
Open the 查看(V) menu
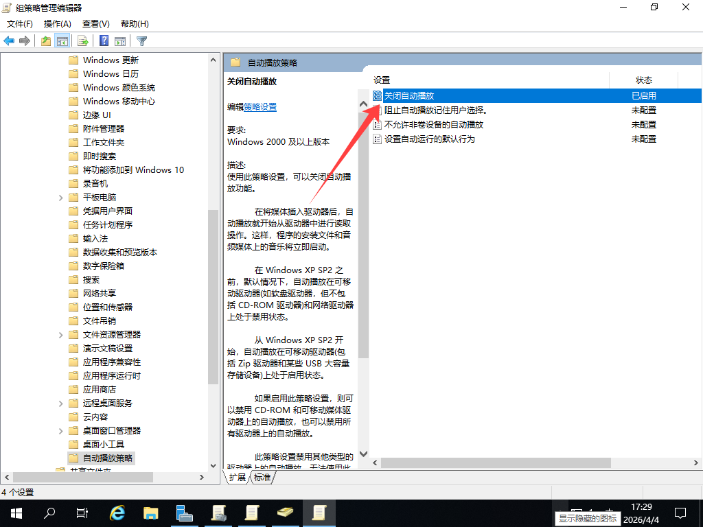click(x=95, y=24)
